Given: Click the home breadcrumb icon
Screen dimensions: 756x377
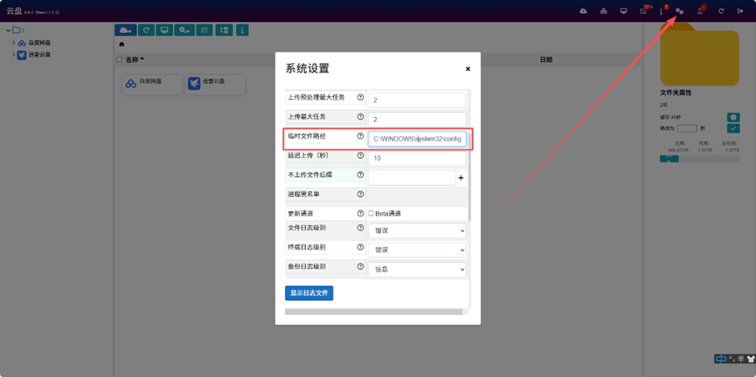Looking at the screenshot, I should tap(121, 45).
